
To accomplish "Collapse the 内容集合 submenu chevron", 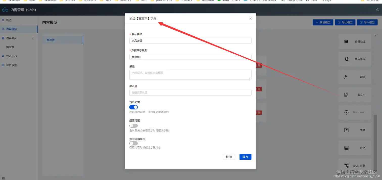I will tap(33, 38).
